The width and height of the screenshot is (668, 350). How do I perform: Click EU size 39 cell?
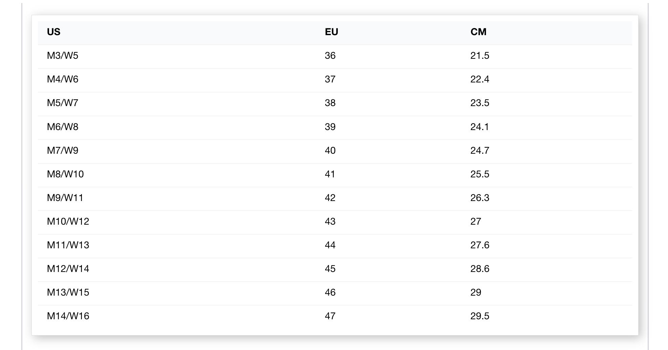pos(330,127)
